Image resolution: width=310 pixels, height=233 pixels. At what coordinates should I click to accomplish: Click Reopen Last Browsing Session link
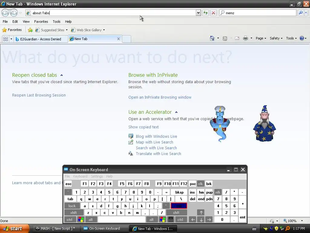pyautogui.click(x=39, y=95)
